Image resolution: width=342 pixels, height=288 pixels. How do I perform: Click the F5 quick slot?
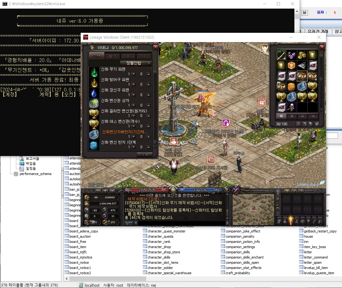[x=287, y=199]
